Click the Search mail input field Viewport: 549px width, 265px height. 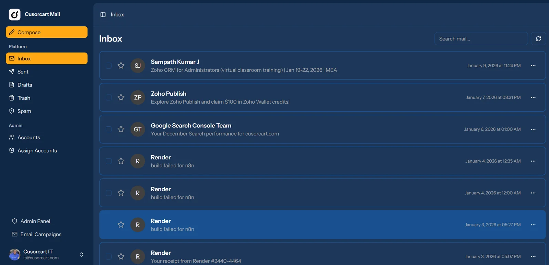pyautogui.click(x=481, y=39)
